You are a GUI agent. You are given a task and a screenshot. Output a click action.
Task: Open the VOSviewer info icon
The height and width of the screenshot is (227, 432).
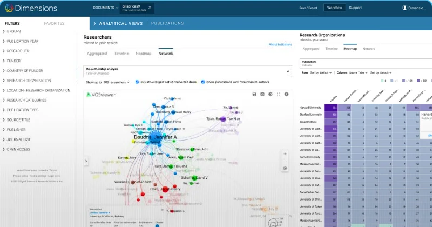pyautogui.click(x=286, y=94)
